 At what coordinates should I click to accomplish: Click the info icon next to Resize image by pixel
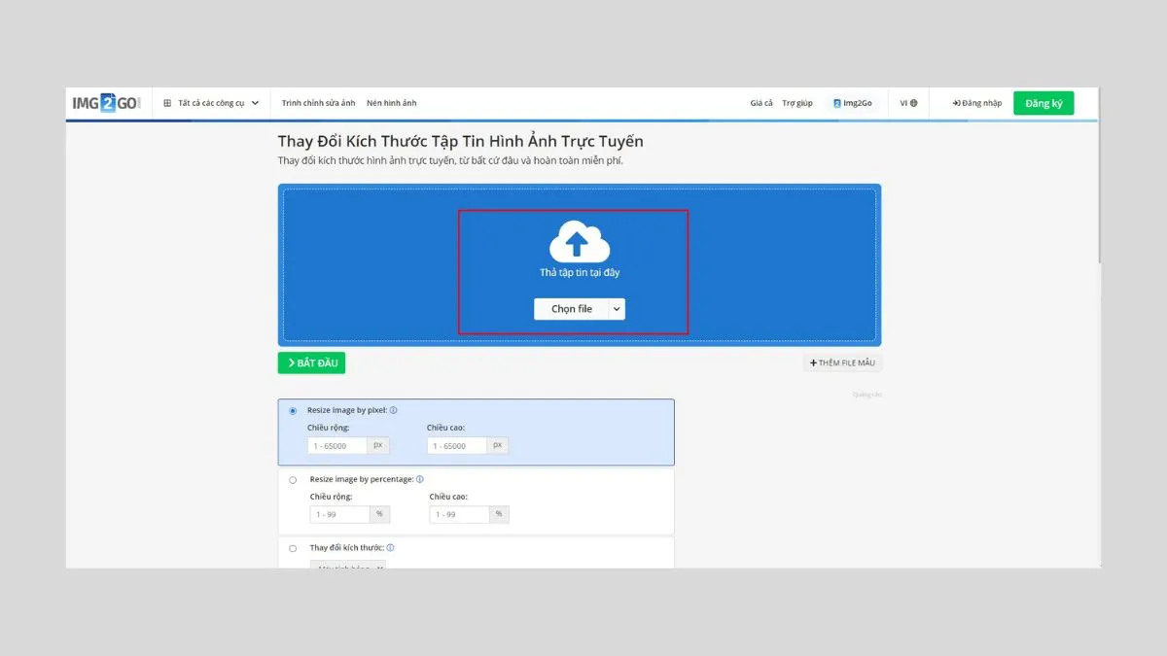click(x=393, y=410)
